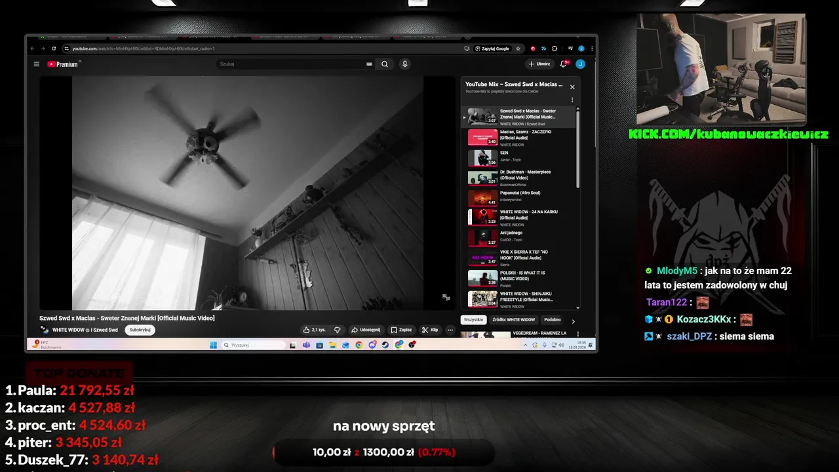Image resolution: width=839 pixels, height=472 pixels.
Task: Open Chrome from the Windows taskbar
Action: 359,345
